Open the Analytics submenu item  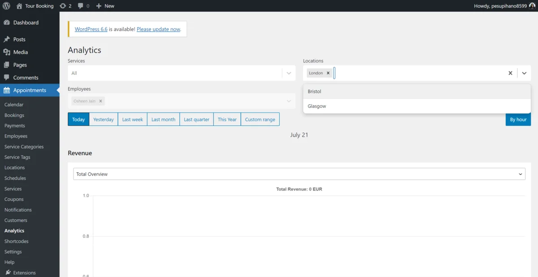[x=14, y=231]
